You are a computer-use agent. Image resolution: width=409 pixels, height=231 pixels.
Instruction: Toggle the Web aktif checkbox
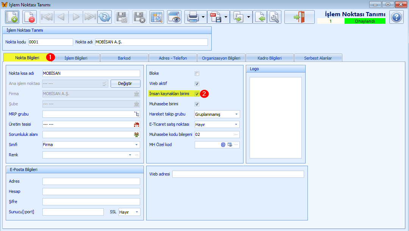pos(197,84)
